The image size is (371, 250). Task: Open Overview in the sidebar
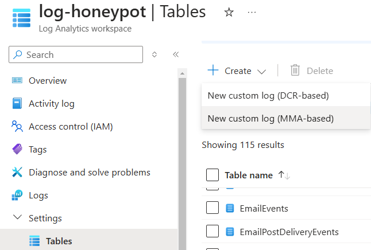48,81
